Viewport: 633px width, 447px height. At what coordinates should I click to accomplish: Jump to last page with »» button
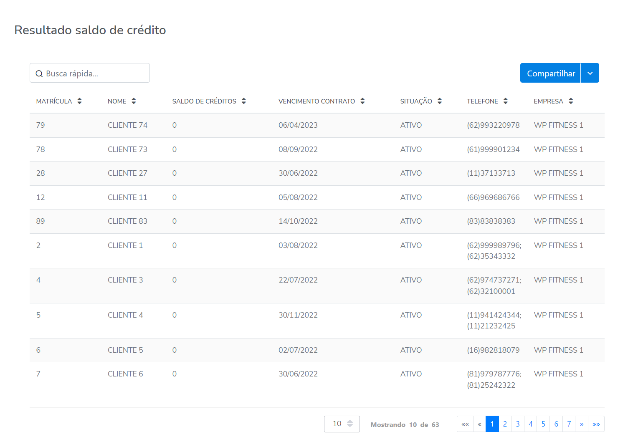(x=596, y=424)
